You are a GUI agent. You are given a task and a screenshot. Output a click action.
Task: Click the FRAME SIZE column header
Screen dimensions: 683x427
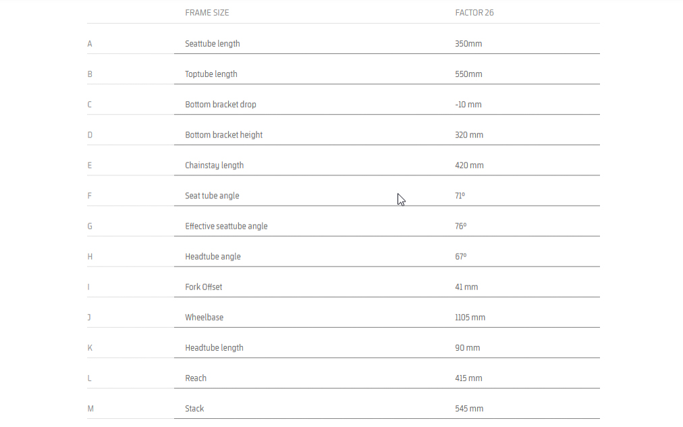coord(207,13)
